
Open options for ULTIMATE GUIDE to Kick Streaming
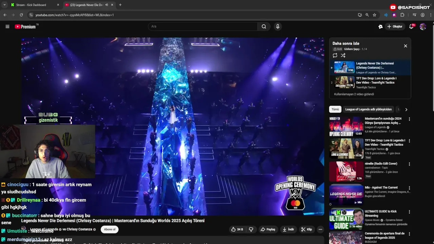pyautogui.click(x=409, y=212)
